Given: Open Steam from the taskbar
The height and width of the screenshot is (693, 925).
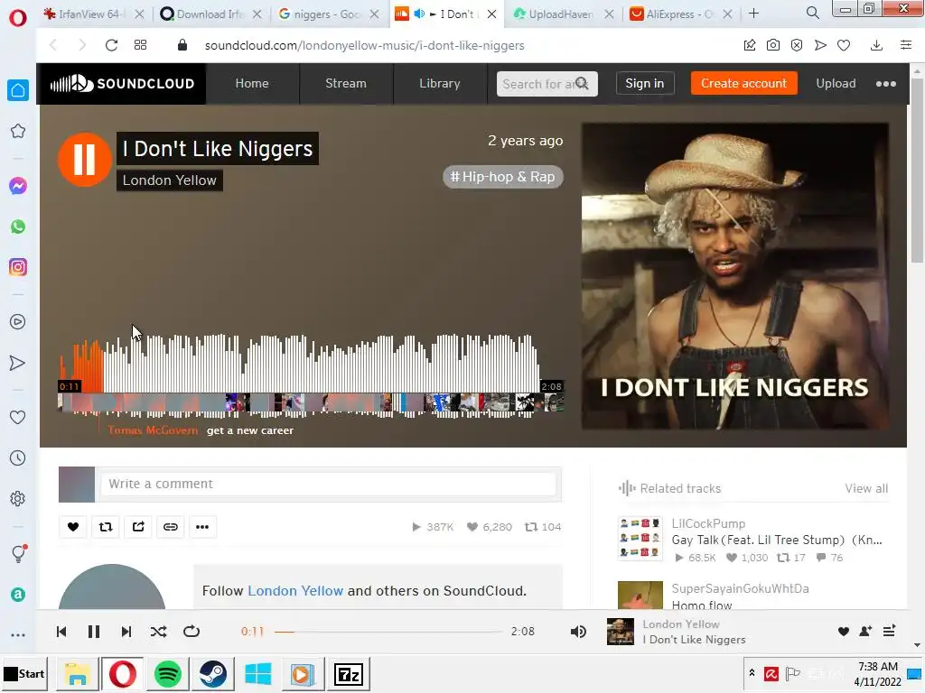Looking at the screenshot, I should (x=213, y=674).
